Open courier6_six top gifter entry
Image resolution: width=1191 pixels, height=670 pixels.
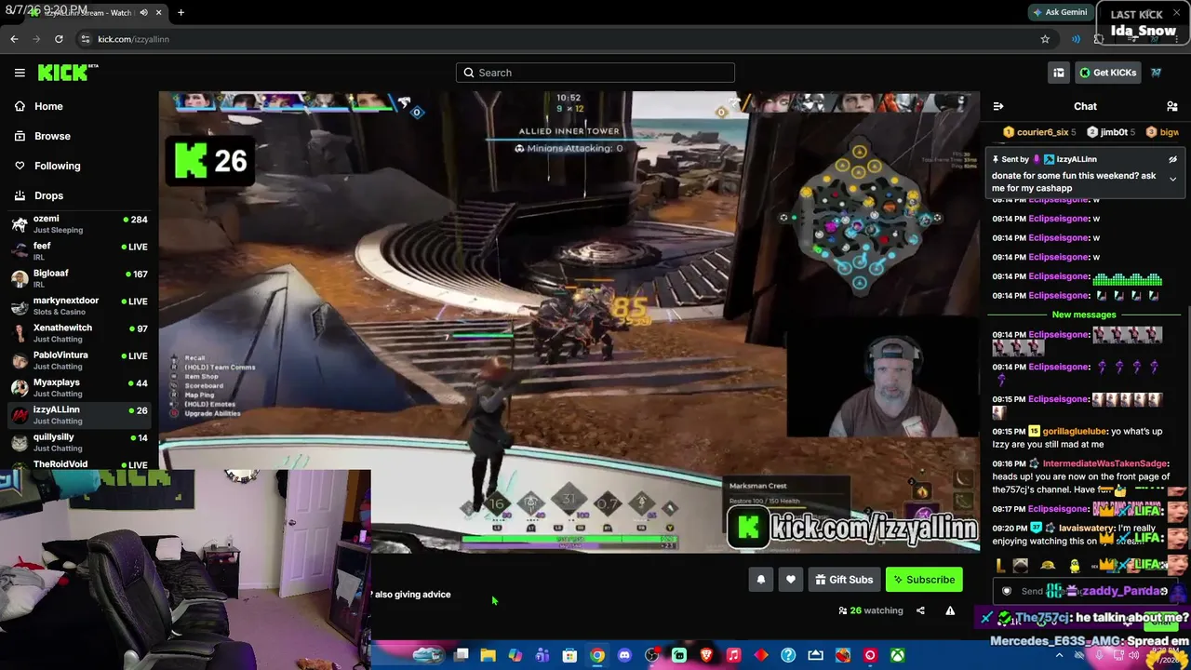1039,132
